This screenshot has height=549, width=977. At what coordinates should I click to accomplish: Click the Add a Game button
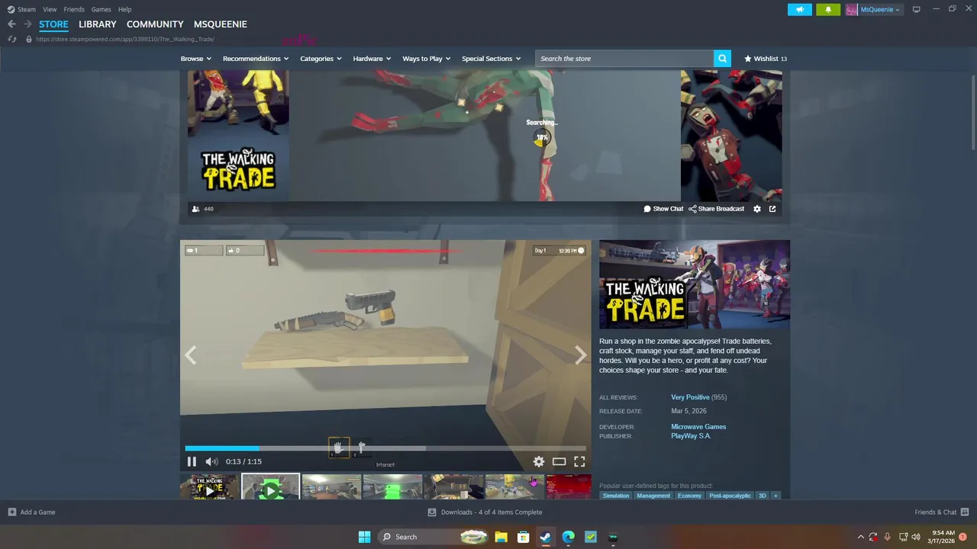[x=31, y=512]
